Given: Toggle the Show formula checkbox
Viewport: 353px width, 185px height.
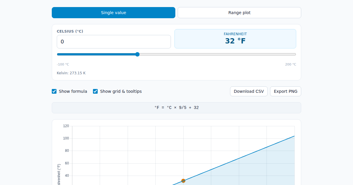Looking at the screenshot, I should point(54,91).
